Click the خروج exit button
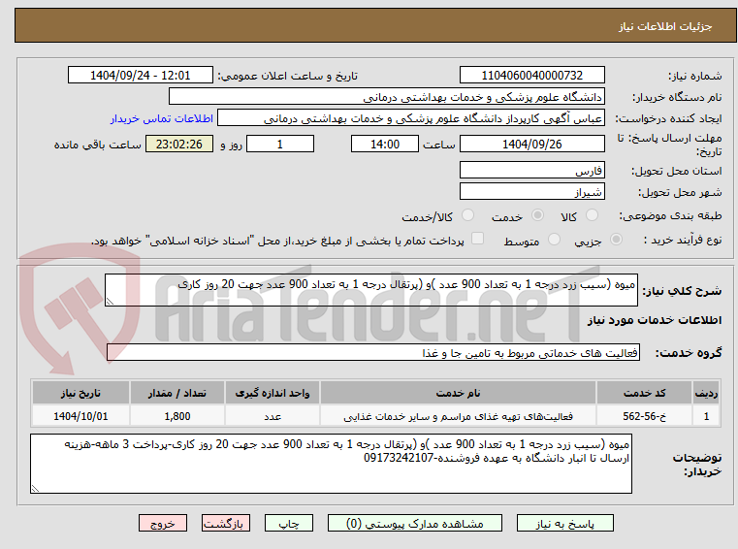 (163, 523)
